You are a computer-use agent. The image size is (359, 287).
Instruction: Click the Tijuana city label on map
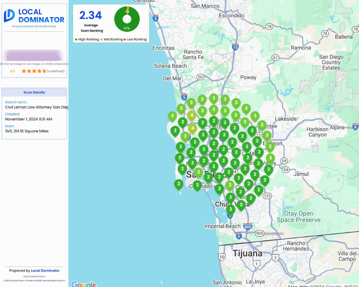click(x=247, y=253)
